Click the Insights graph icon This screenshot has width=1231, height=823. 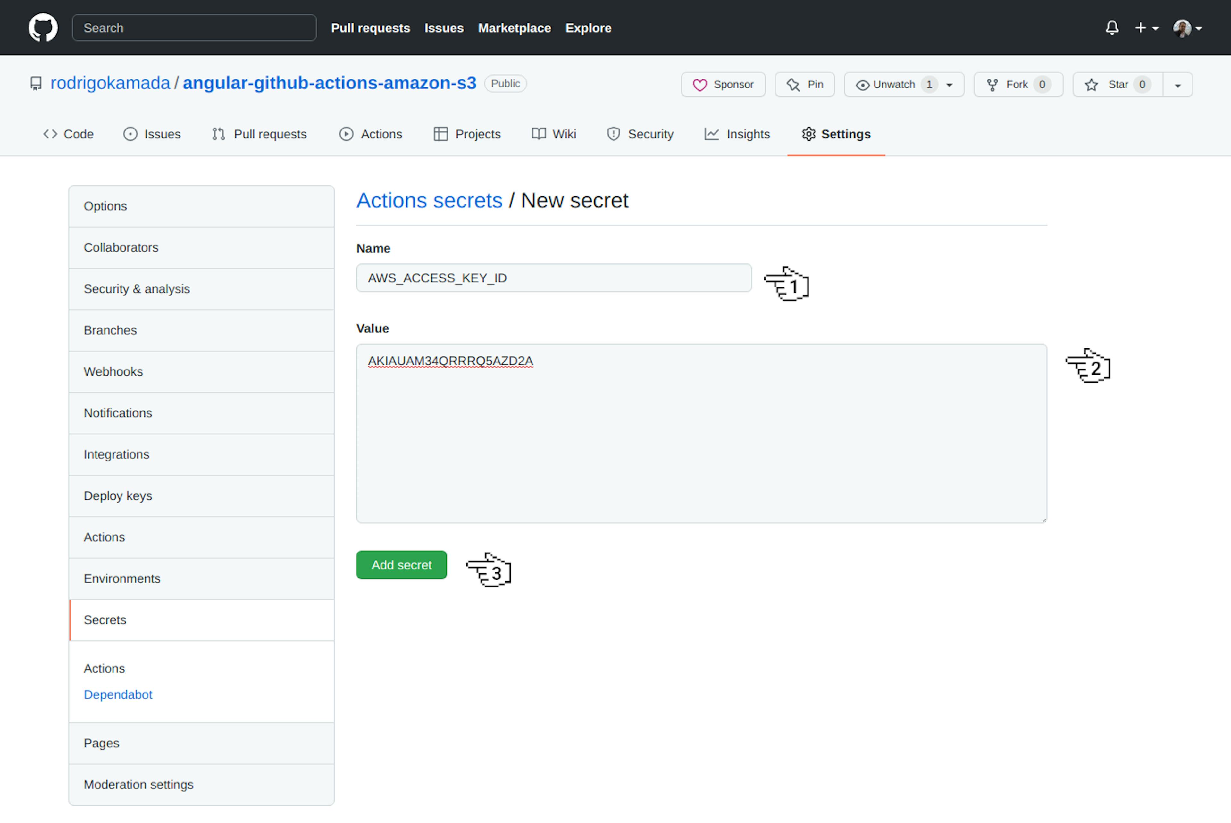tap(711, 134)
